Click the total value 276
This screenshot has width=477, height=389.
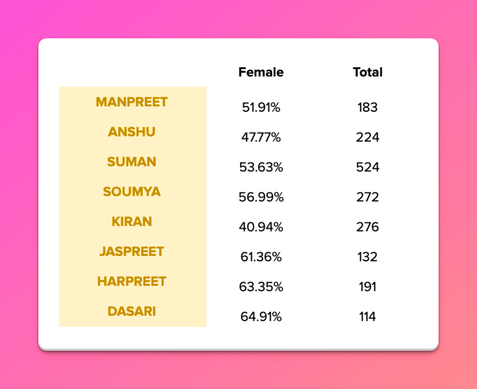(367, 227)
